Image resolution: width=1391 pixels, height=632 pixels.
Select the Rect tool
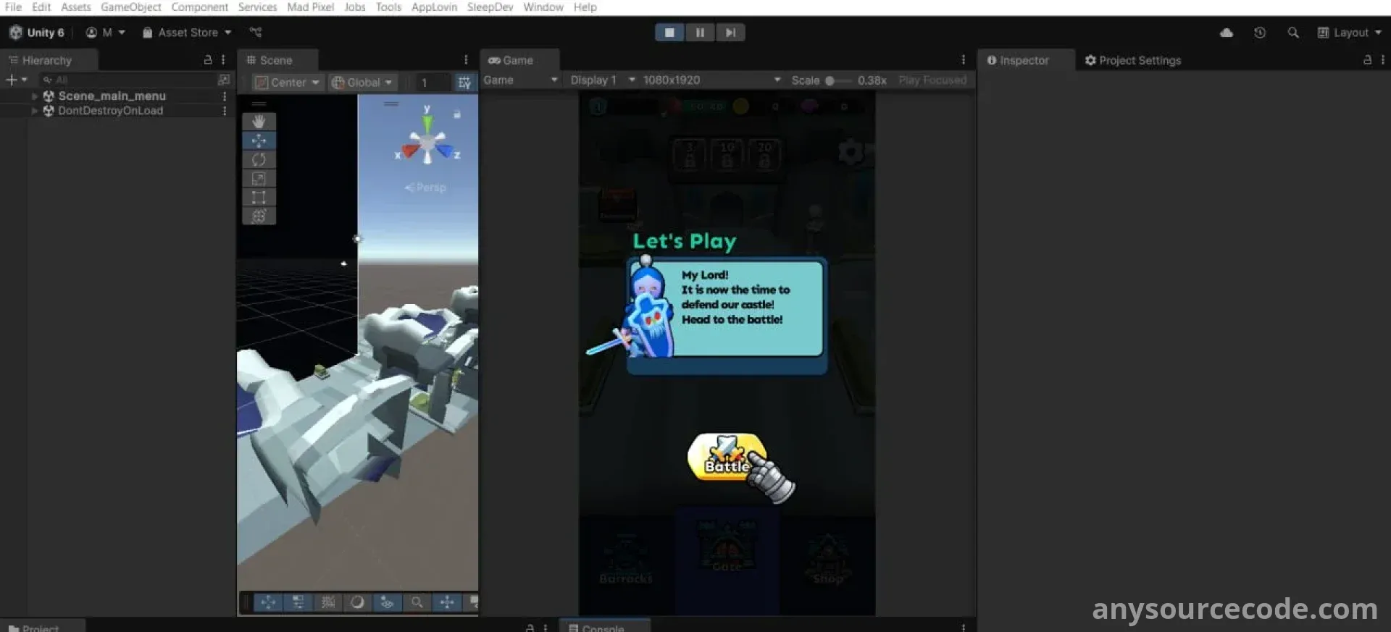[x=259, y=197]
